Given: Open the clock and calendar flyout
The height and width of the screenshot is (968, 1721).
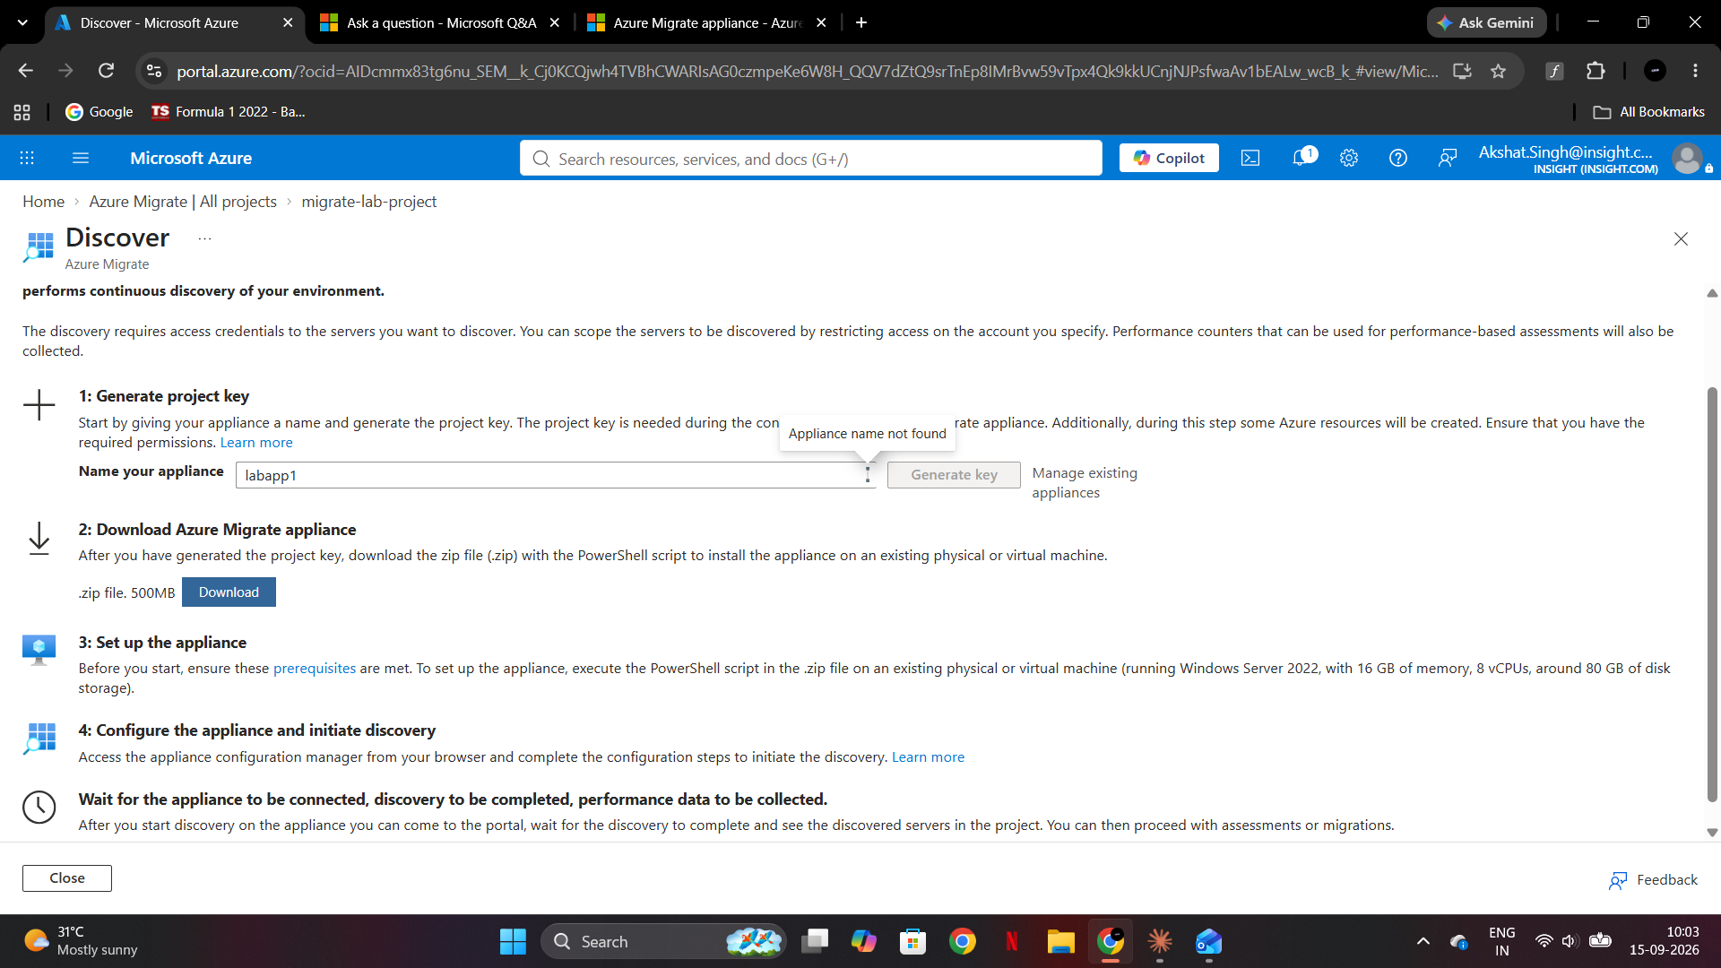Looking at the screenshot, I should point(1665,942).
